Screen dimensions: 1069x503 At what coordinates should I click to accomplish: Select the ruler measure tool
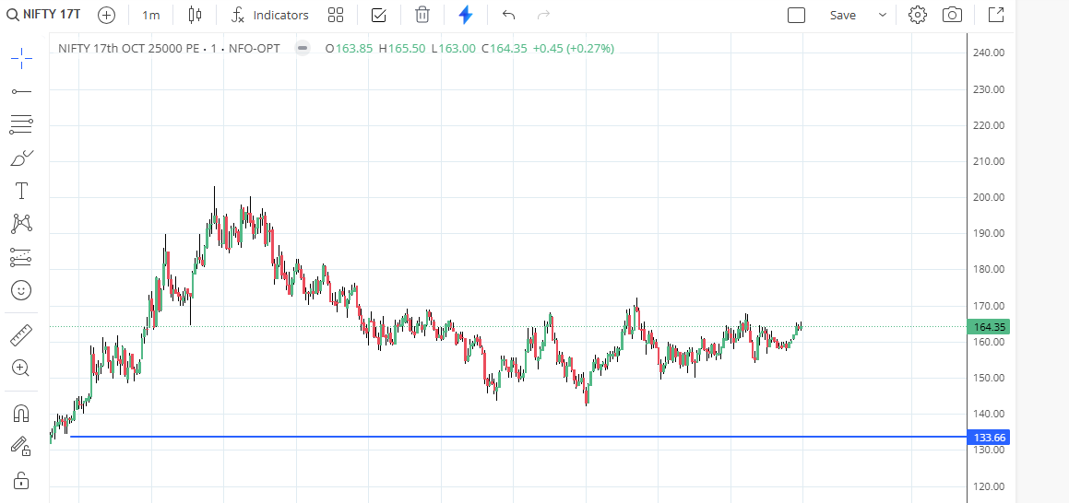pyautogui.click(x=21, y=335)
